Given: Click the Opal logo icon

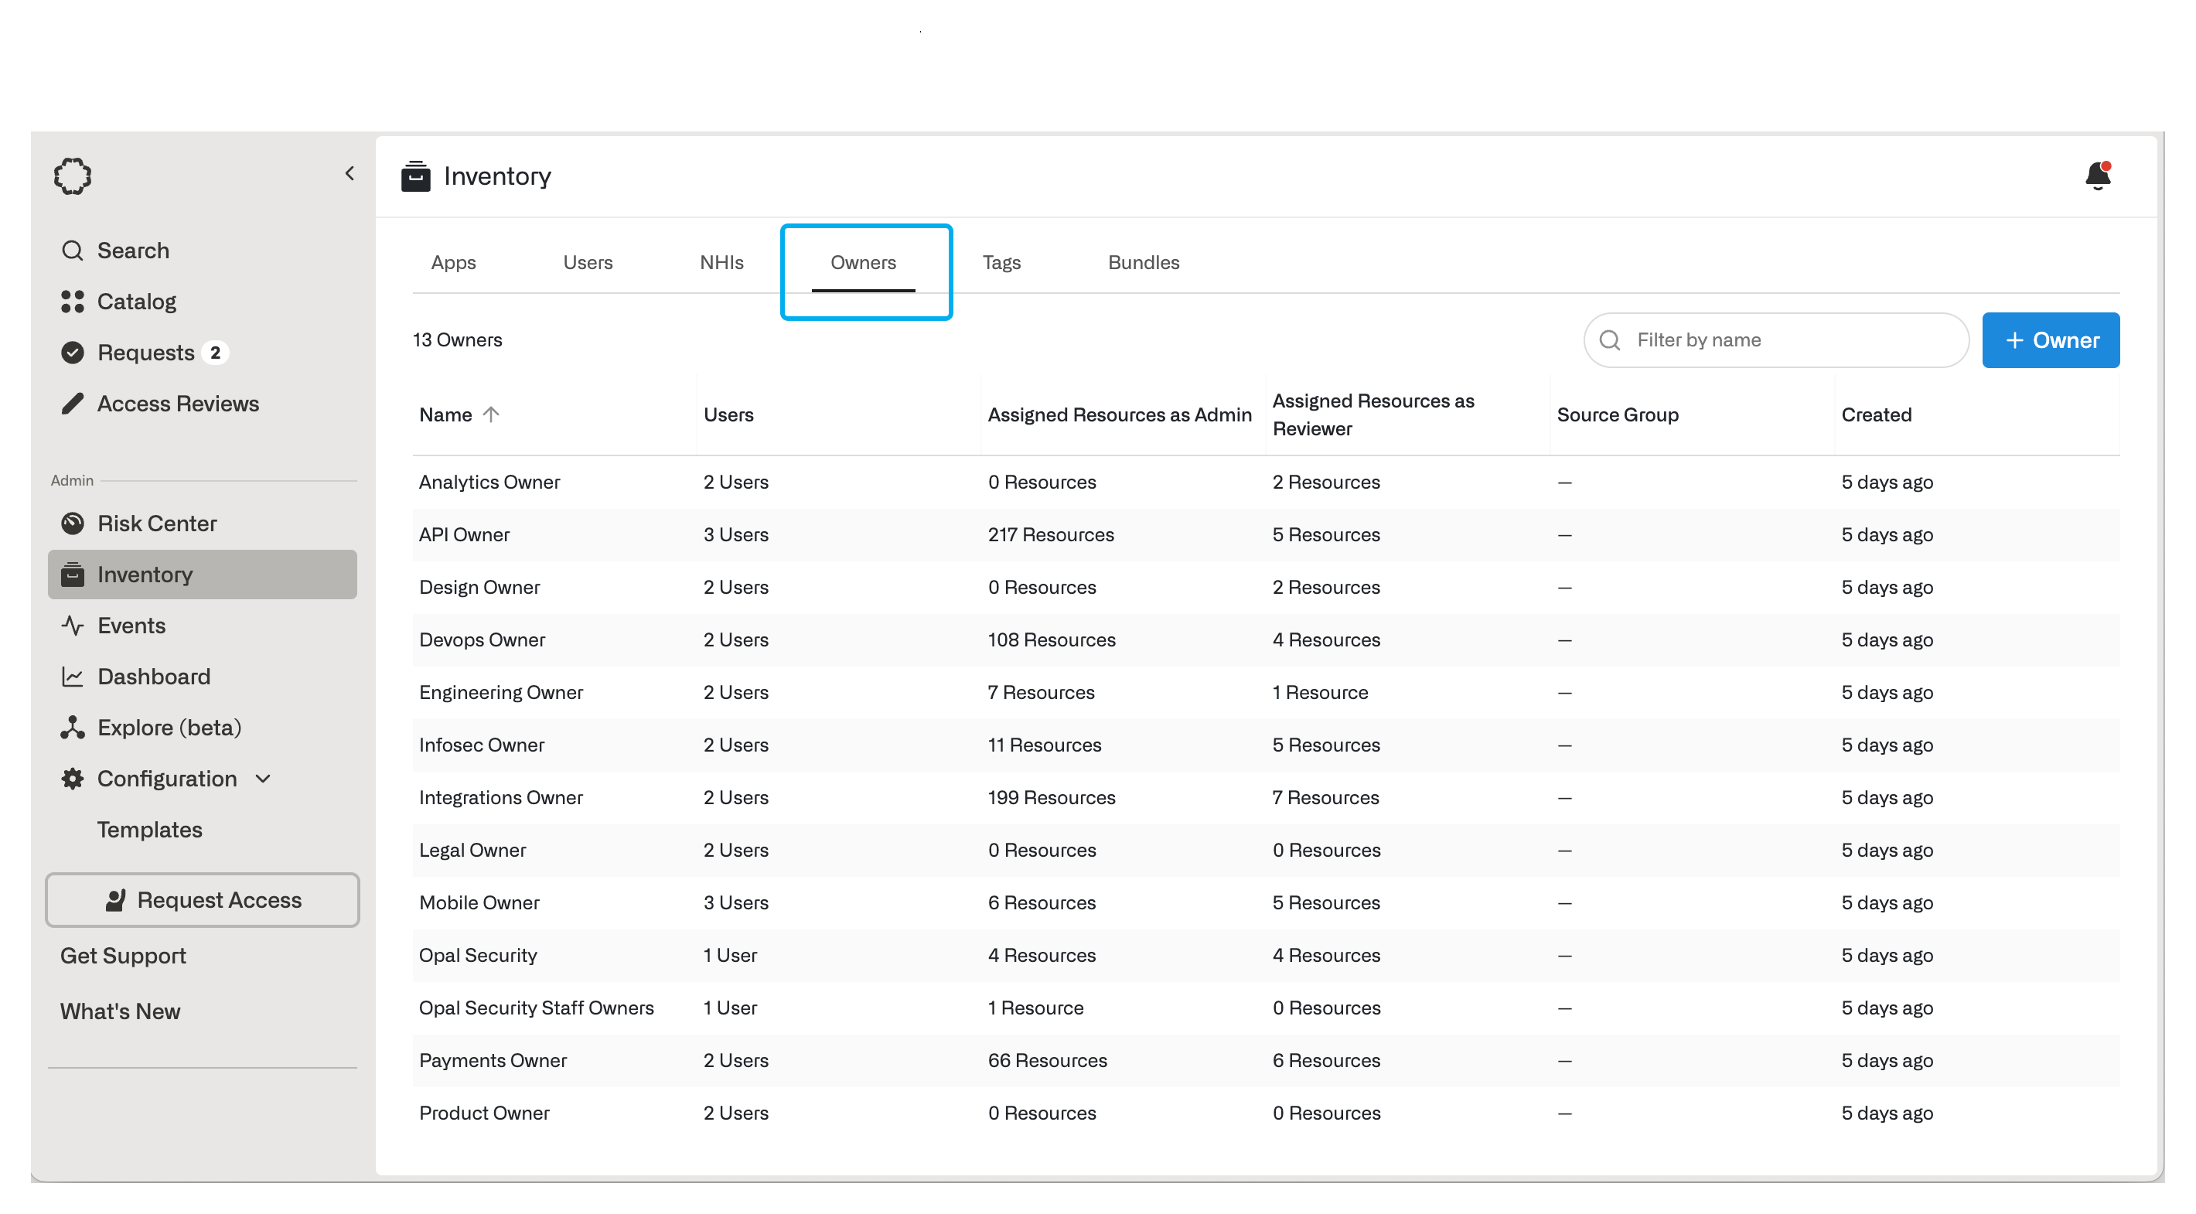Looking at the screenshot, I should pyautogui.click(x=73, y=176).
